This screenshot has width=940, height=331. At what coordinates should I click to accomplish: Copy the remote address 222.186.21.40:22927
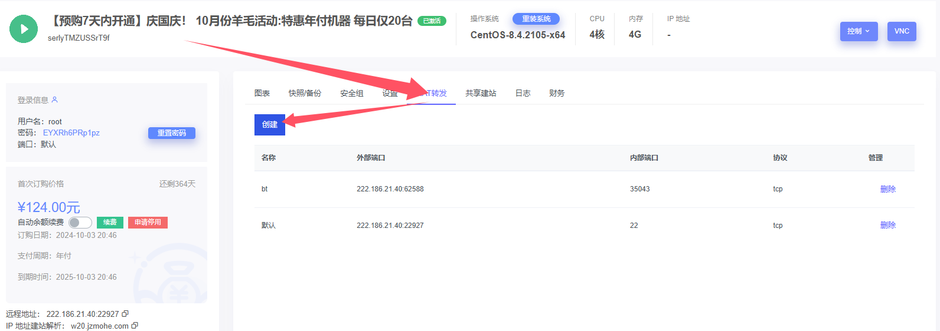pyautogui.click(x=125, y=314)
